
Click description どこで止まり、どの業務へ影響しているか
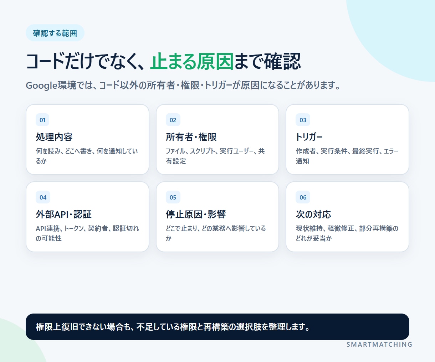pos(216,233)
